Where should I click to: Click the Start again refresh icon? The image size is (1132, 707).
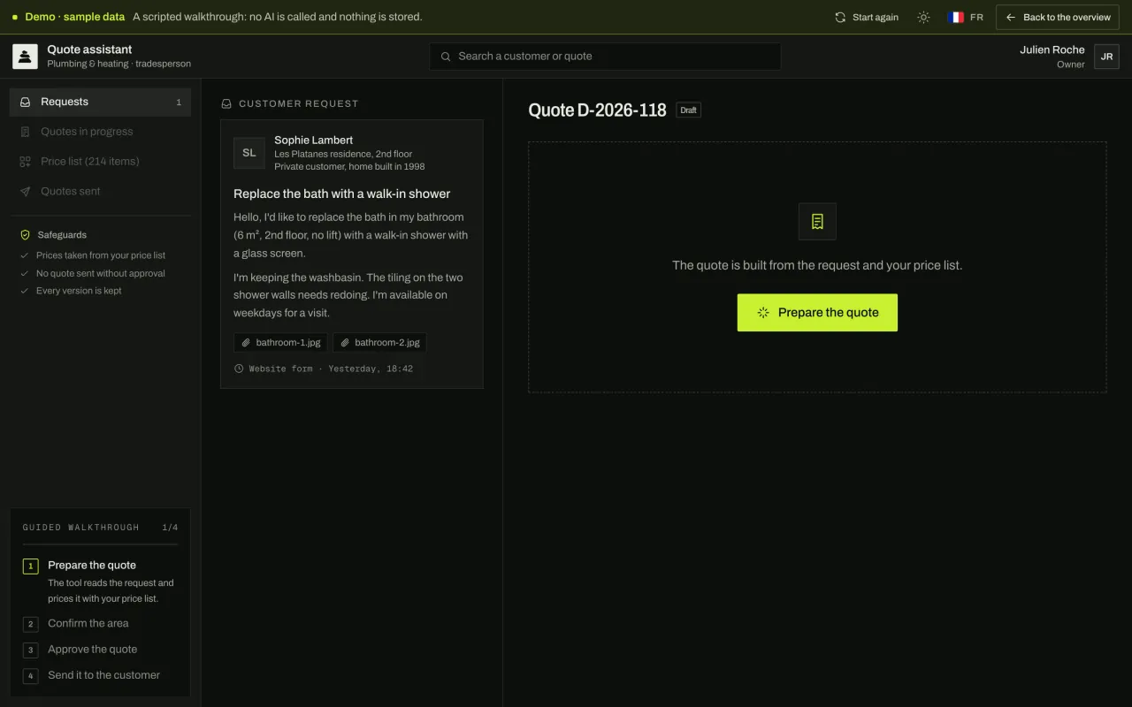tap(840, 18)
